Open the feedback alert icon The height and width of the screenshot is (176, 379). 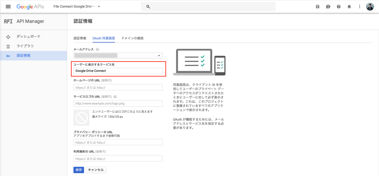[x=328, y=7]
